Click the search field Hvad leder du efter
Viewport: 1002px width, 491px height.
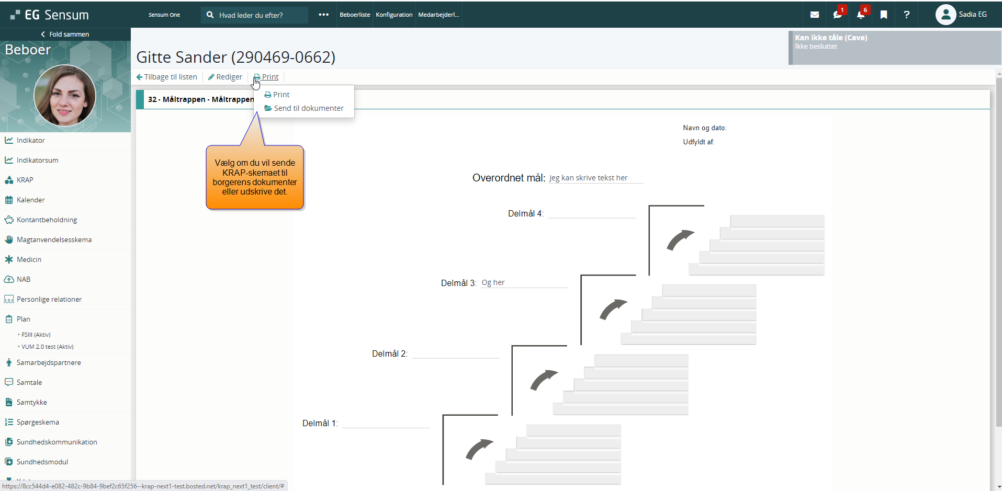point(259,15)
